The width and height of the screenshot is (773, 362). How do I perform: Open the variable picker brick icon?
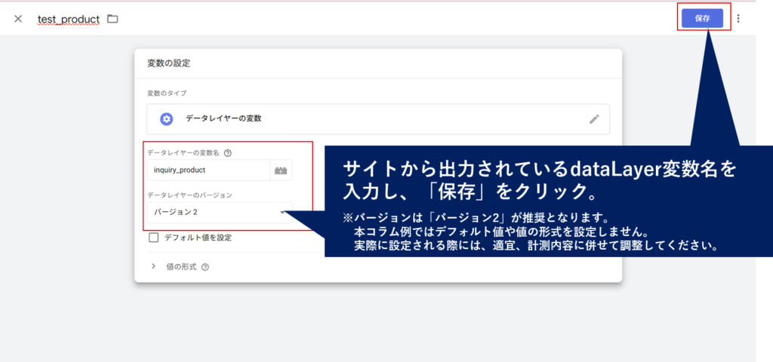pyautogui.click(x=281, y=170)
